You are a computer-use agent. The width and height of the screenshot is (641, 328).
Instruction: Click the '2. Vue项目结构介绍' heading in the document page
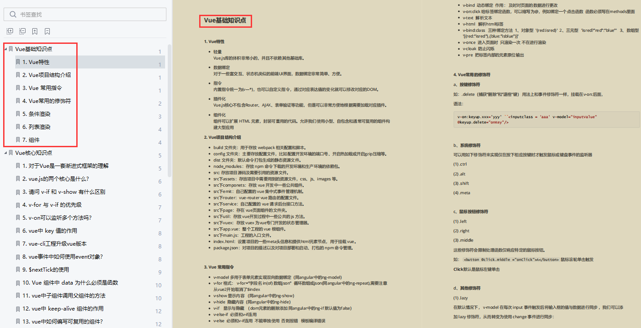[x=222, y=137]
